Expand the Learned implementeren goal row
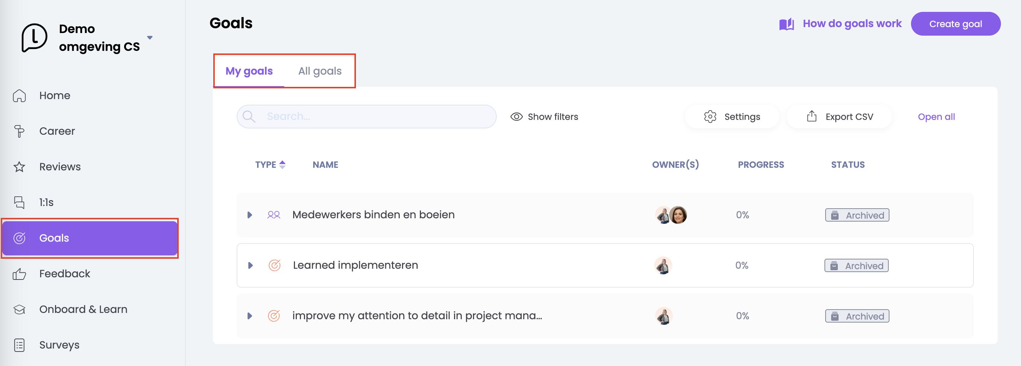The image size is (1021, 366). pyautogui.click(x=250, y=265)
